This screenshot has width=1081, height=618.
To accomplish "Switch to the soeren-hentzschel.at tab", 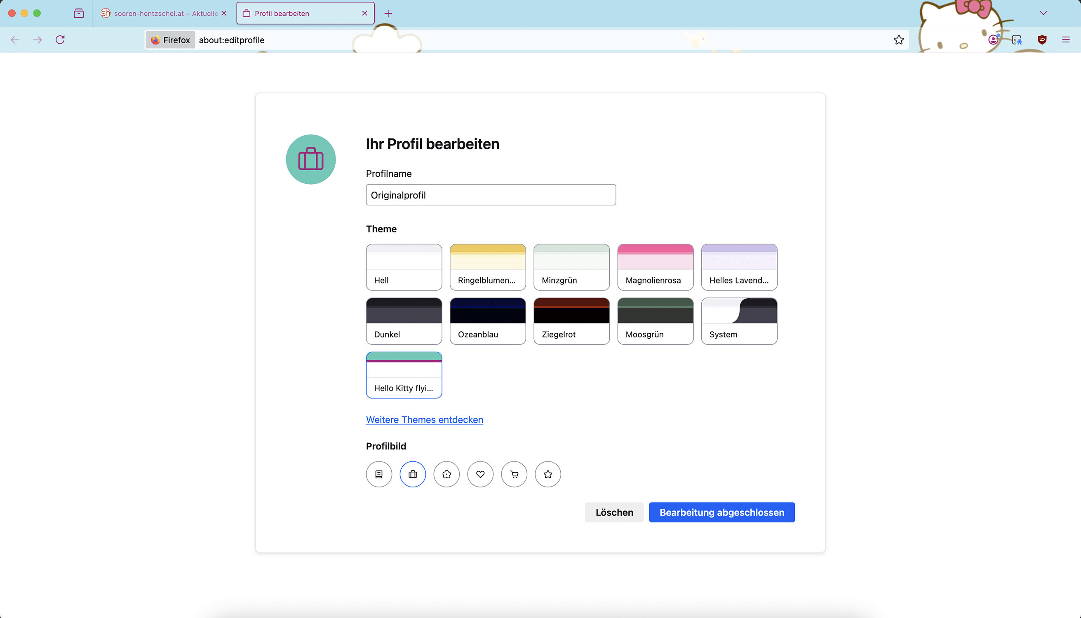I will click(164, 13).
